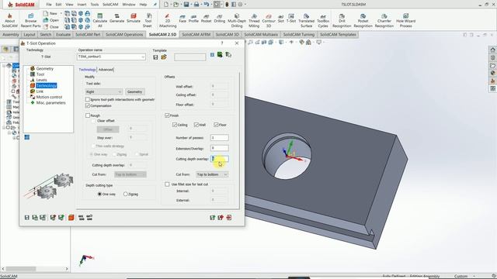497x279 pixels.
Task: Open ToolBox Cycles
Action: [x=323, y=21]
